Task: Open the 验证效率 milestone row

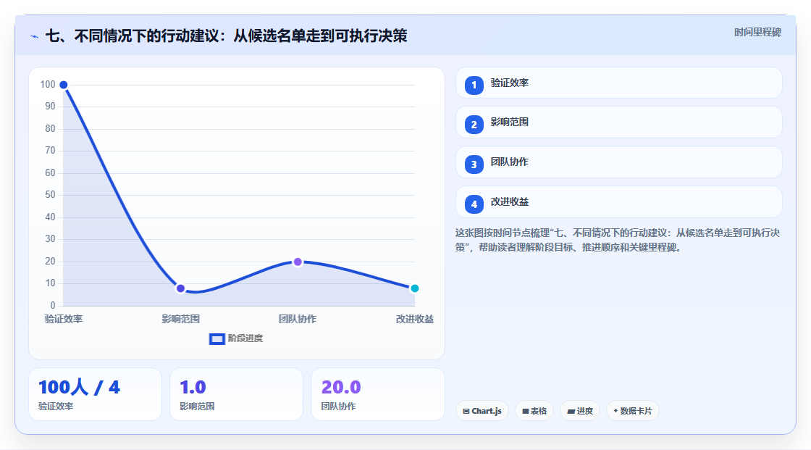Action: [x=618, y=83]
